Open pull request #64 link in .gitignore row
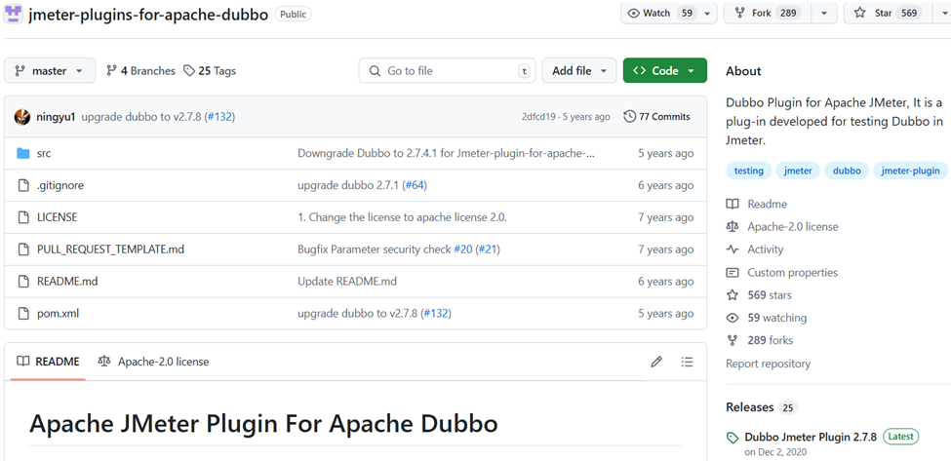The width and height of the screenshot is (951, 461). click(x=415, y=185)
